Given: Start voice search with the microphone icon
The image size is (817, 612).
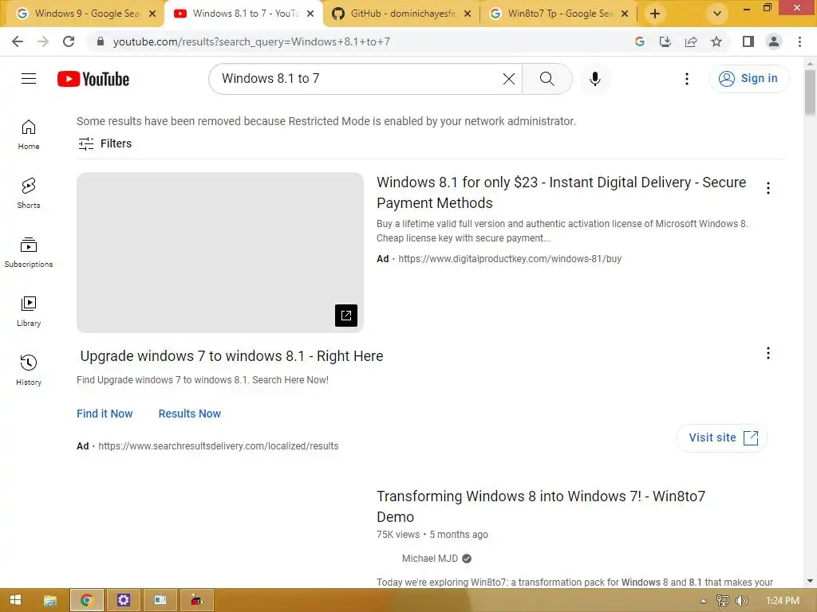Looking at the screenshot, I should pos(595,79).
